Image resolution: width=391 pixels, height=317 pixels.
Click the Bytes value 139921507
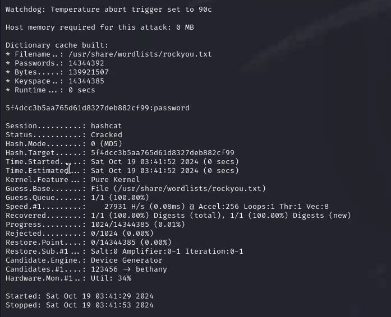coord(89,72)
